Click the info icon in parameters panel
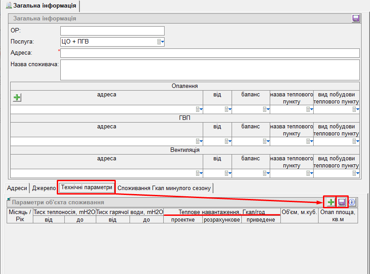Screen dimensions: 370x274 pyautogui.click(x=352, y=202)
